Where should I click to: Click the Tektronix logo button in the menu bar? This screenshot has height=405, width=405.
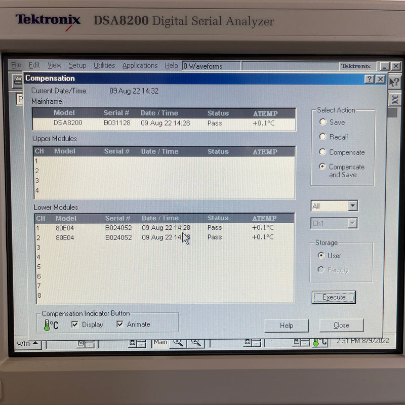click(357, 66)
